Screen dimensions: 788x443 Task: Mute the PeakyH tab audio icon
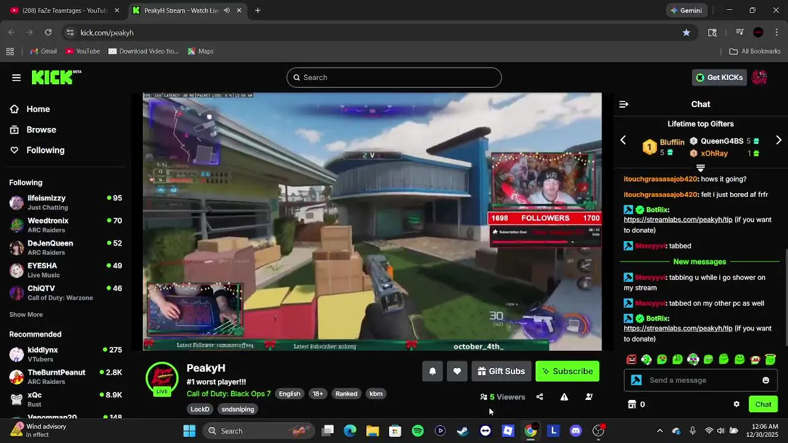coord(227,10)
